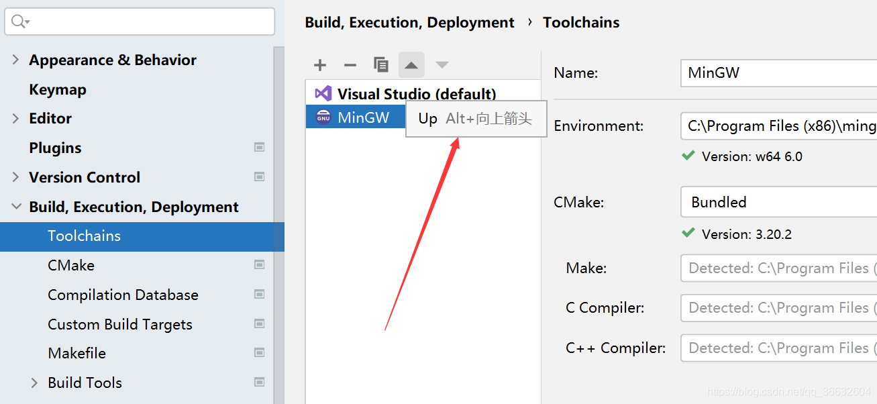Click green checkmark beside Version w64 6.0

click(688, 156)
